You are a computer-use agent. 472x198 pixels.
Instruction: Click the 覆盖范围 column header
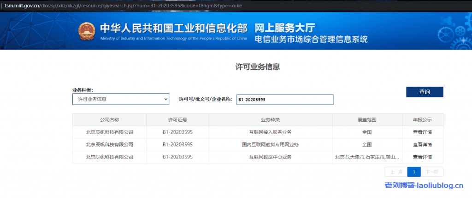366,119
